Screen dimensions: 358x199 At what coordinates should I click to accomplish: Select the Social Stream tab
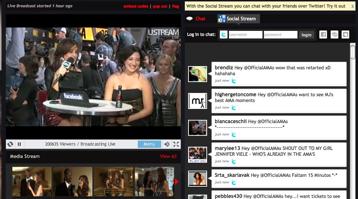239,19
